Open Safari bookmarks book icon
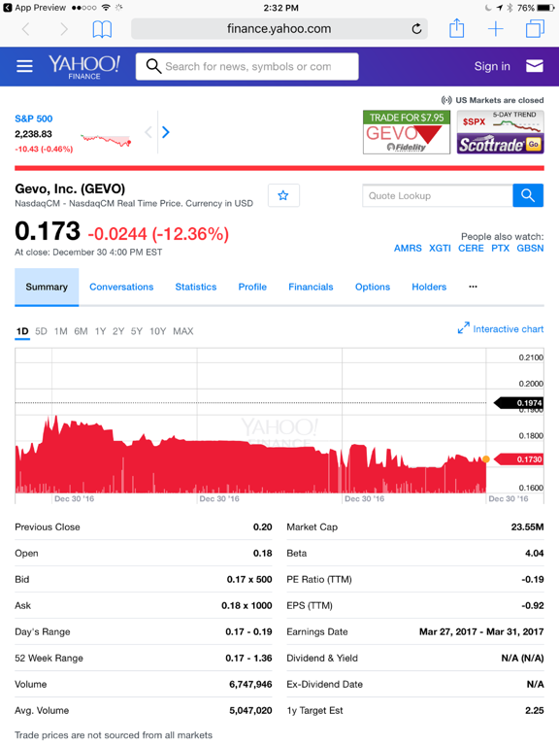Viewport: 559px width, 746px height. tap(102, 29)
